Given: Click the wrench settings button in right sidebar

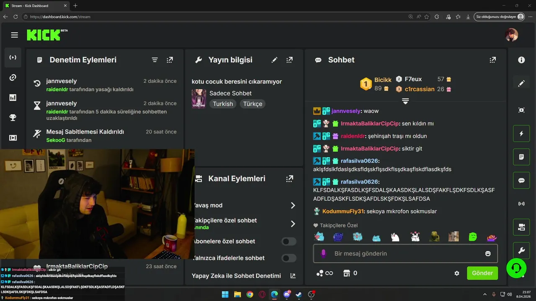Looking at the screenshot, I should 521,251.
